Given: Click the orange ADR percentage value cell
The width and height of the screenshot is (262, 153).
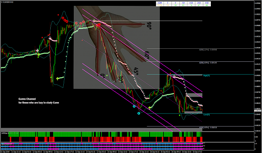Looking at the screenshot, I should tap(160, 5).
